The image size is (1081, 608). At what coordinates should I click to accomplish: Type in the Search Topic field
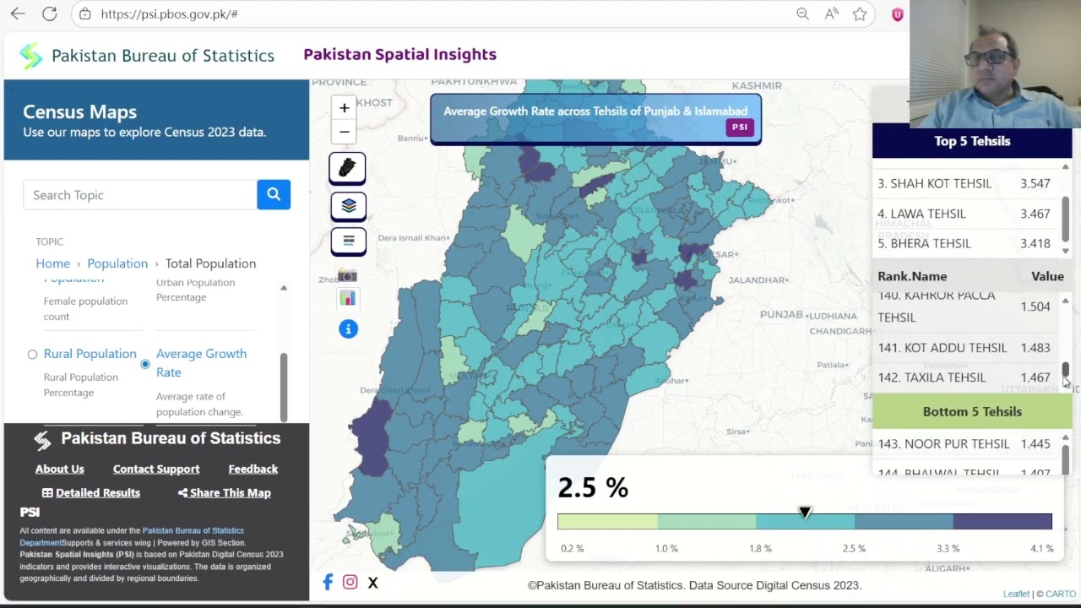click(140, 195)
